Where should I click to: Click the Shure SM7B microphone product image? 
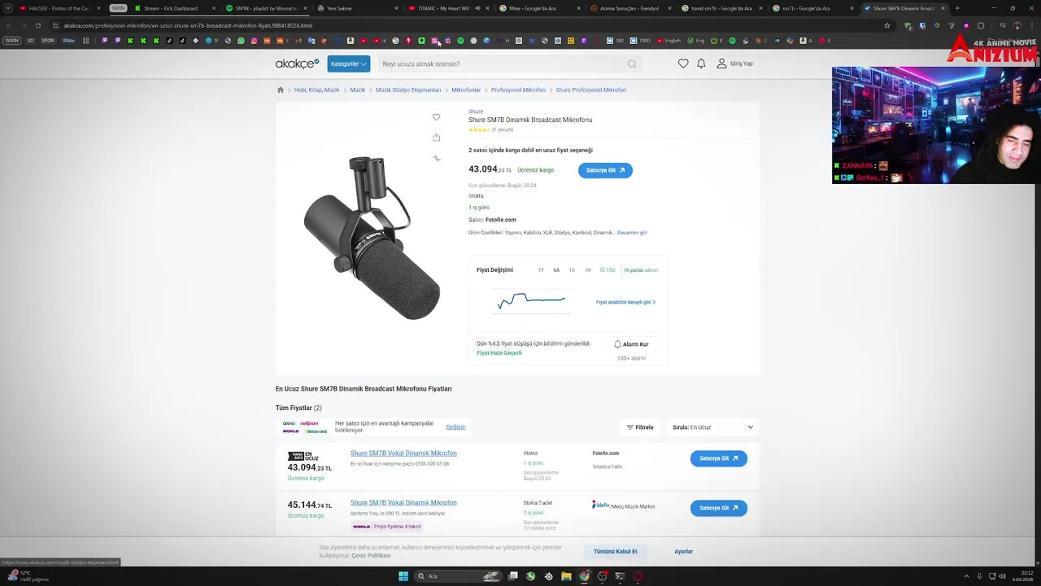click(372, 237)
